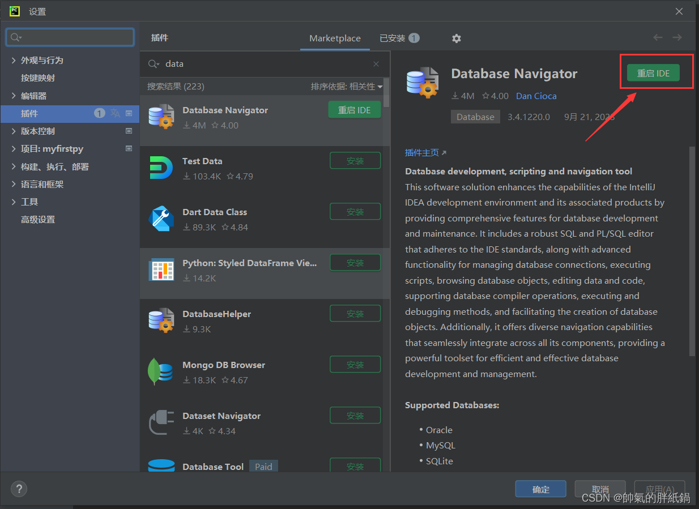Open the 排序依据 相关性 sort dropdown
699x509 pixels.
347,86
